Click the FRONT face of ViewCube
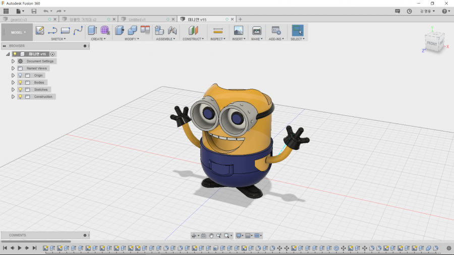The height and width of the screenshot is (255, 454). [x=432, y=44]
